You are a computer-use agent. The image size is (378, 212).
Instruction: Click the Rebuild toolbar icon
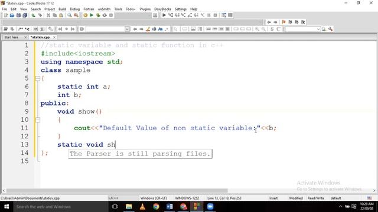(x=105, y=15)
